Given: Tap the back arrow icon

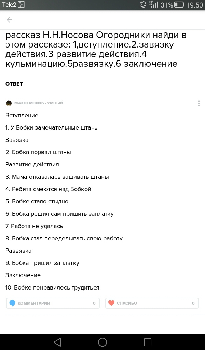Looking at the screenshot, I should coord(10,20).
